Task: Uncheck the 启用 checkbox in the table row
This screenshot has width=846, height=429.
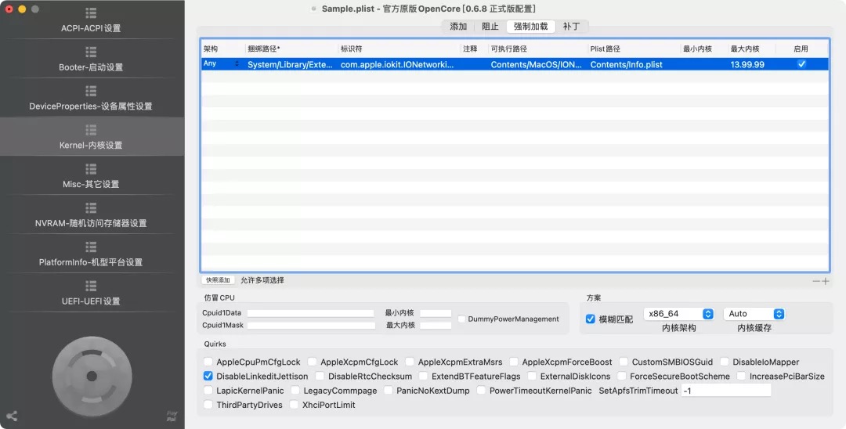Action: point(801,64)
